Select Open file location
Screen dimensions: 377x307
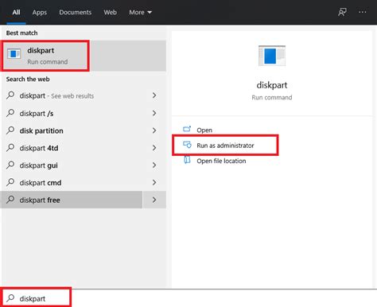221,161
